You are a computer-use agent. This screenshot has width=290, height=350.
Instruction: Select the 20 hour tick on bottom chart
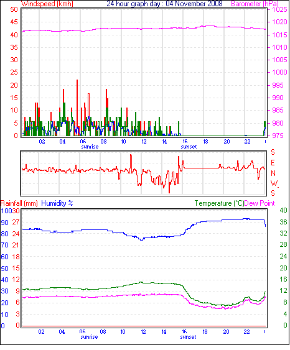point(226,332)
